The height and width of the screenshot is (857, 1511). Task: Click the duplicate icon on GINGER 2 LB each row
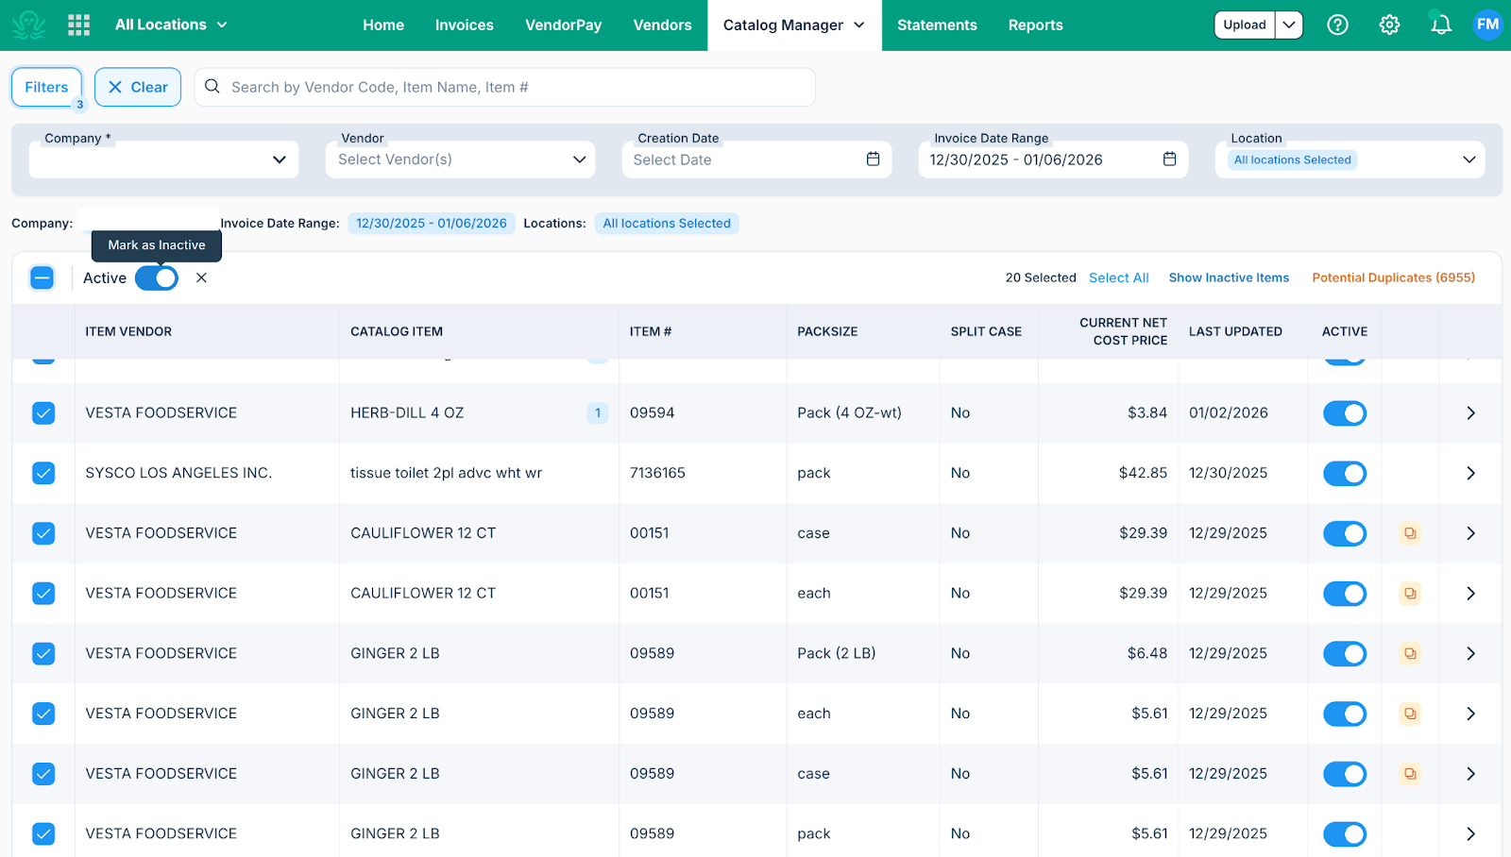[1409, 714]
